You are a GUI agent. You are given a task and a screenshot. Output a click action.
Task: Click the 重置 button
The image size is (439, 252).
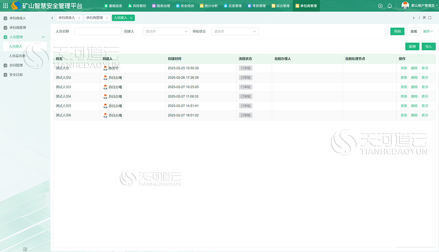coord(414,31)
